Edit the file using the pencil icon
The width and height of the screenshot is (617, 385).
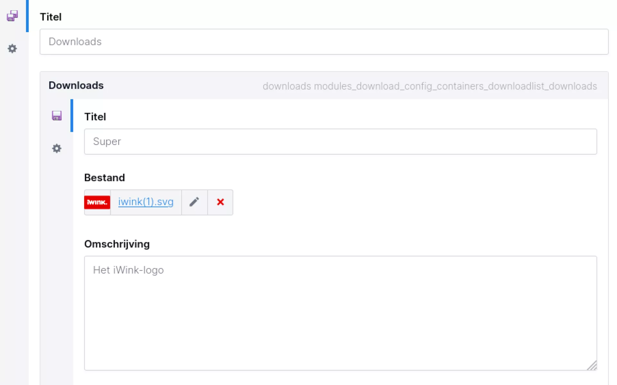[x=194, y=202]
